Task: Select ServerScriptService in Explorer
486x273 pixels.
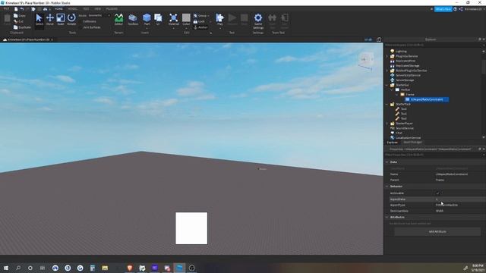Action: click(x=408, y=75)
